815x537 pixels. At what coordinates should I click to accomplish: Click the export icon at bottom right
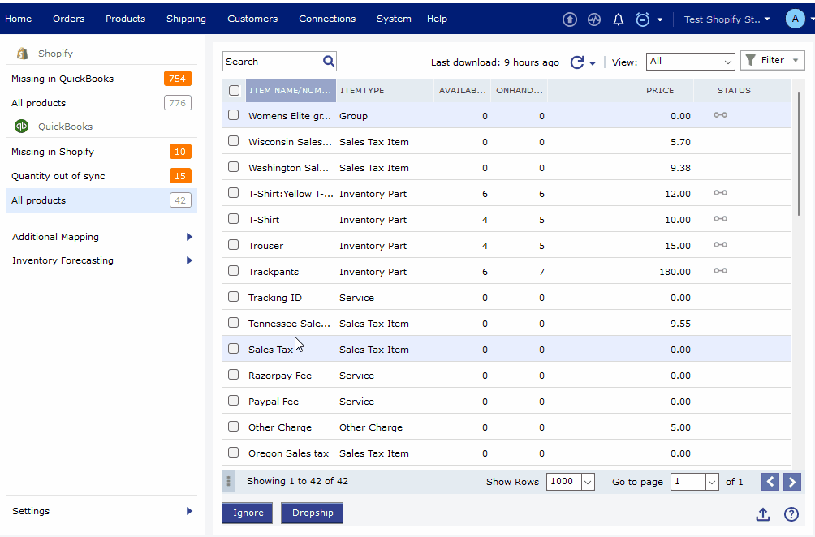click(x=763, y=514)
